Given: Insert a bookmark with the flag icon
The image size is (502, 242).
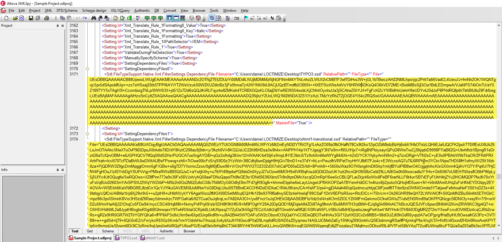Looking at the screenshot, I should tap(246, 18).
